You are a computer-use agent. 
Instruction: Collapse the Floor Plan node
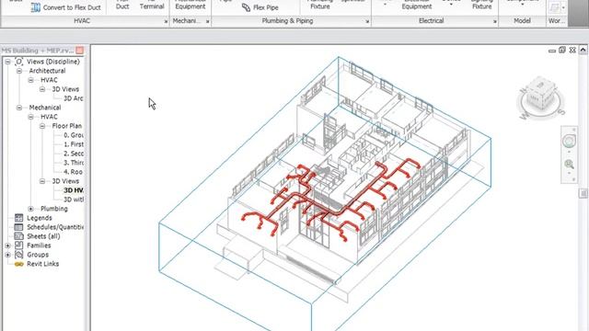coord(42,126)
